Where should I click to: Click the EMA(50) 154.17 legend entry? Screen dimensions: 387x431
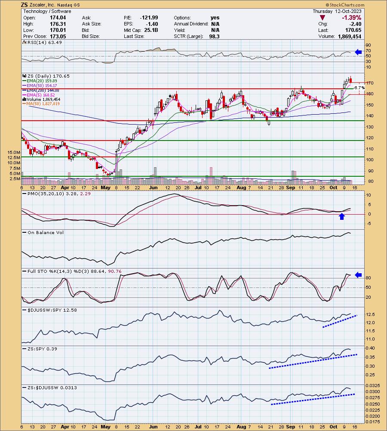[x=42, y=85]
